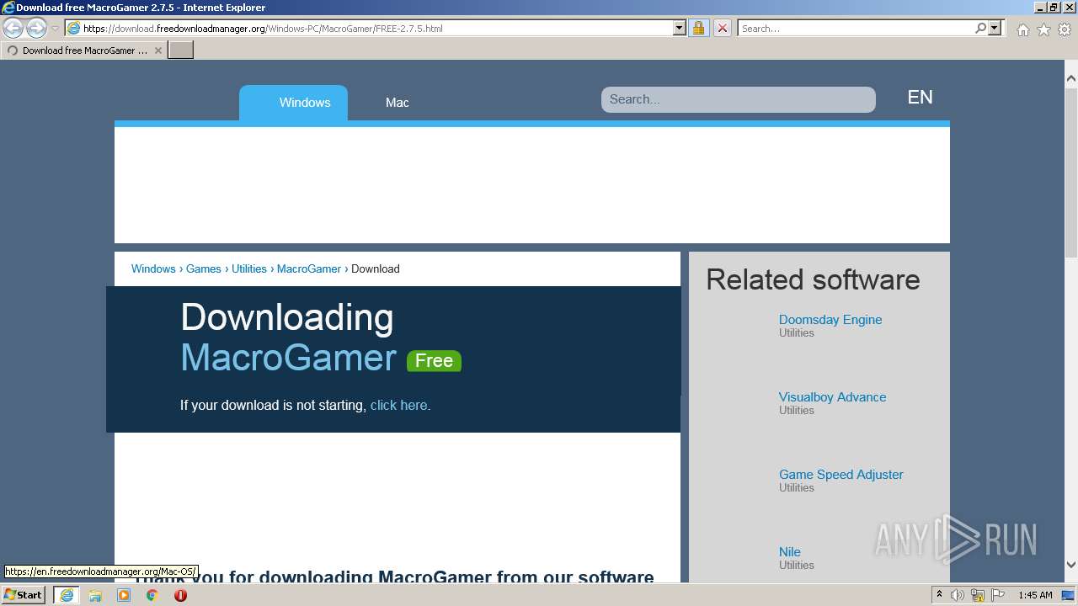Go forward with the browser Forward arrow

[36, 28]
